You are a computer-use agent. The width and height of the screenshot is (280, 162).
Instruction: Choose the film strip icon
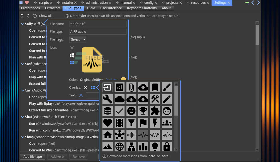[x=120, y=123]
